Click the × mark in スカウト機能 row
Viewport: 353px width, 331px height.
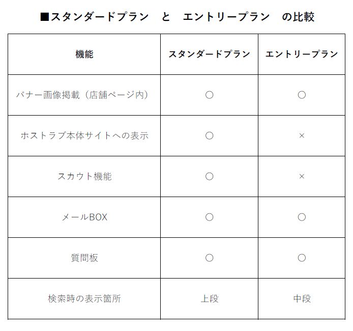tap(302, 176)
